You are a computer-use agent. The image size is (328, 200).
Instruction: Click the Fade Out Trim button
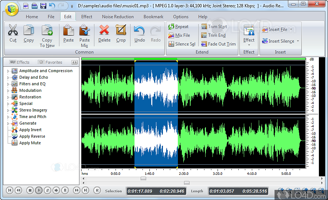coord(218,44)
